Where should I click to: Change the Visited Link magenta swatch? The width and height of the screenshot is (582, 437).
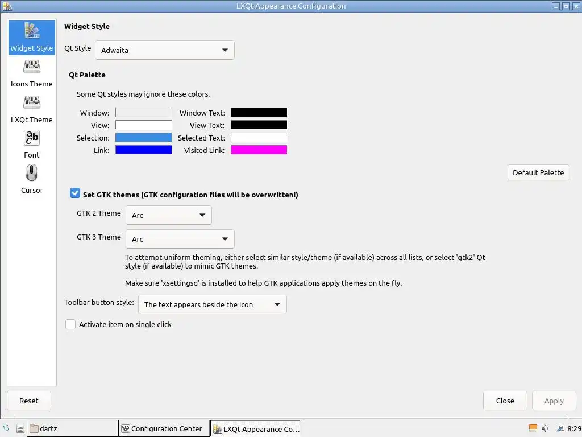tap(259, 150)
